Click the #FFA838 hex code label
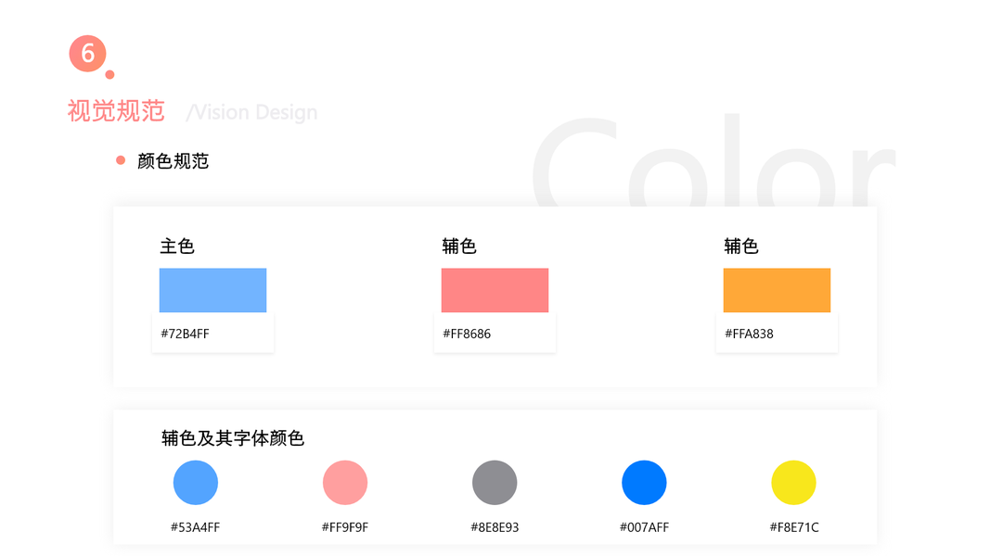This screenshot has width=990, height=556. 749,334
